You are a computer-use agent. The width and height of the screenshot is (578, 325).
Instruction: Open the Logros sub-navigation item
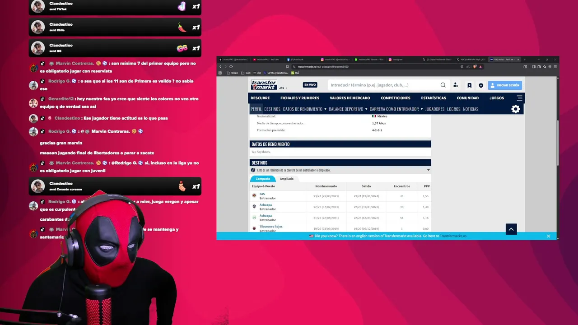(x=454, y=109)
